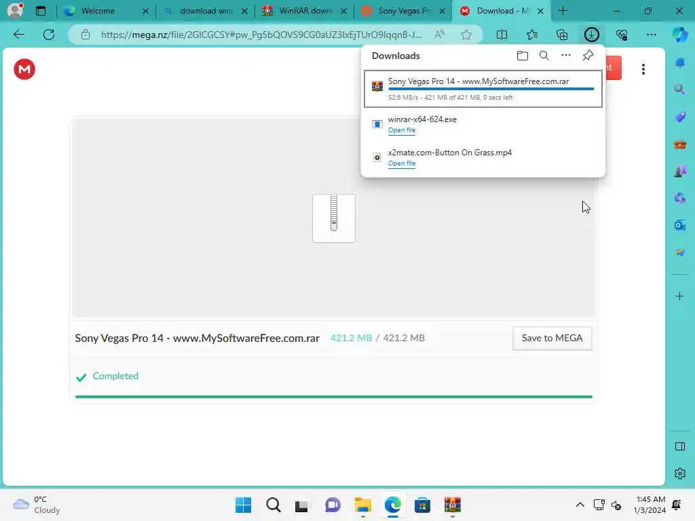Open Collections icon in toolbar

coord(562,35)
